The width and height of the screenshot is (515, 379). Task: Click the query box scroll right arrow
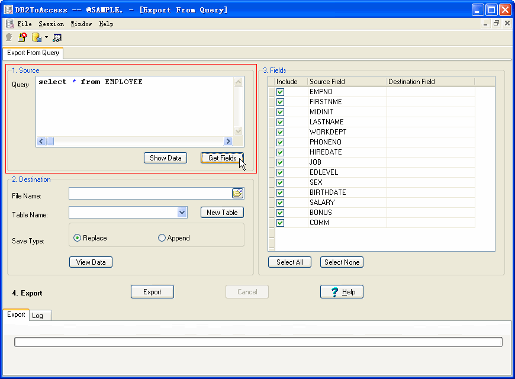pos(228,142)
